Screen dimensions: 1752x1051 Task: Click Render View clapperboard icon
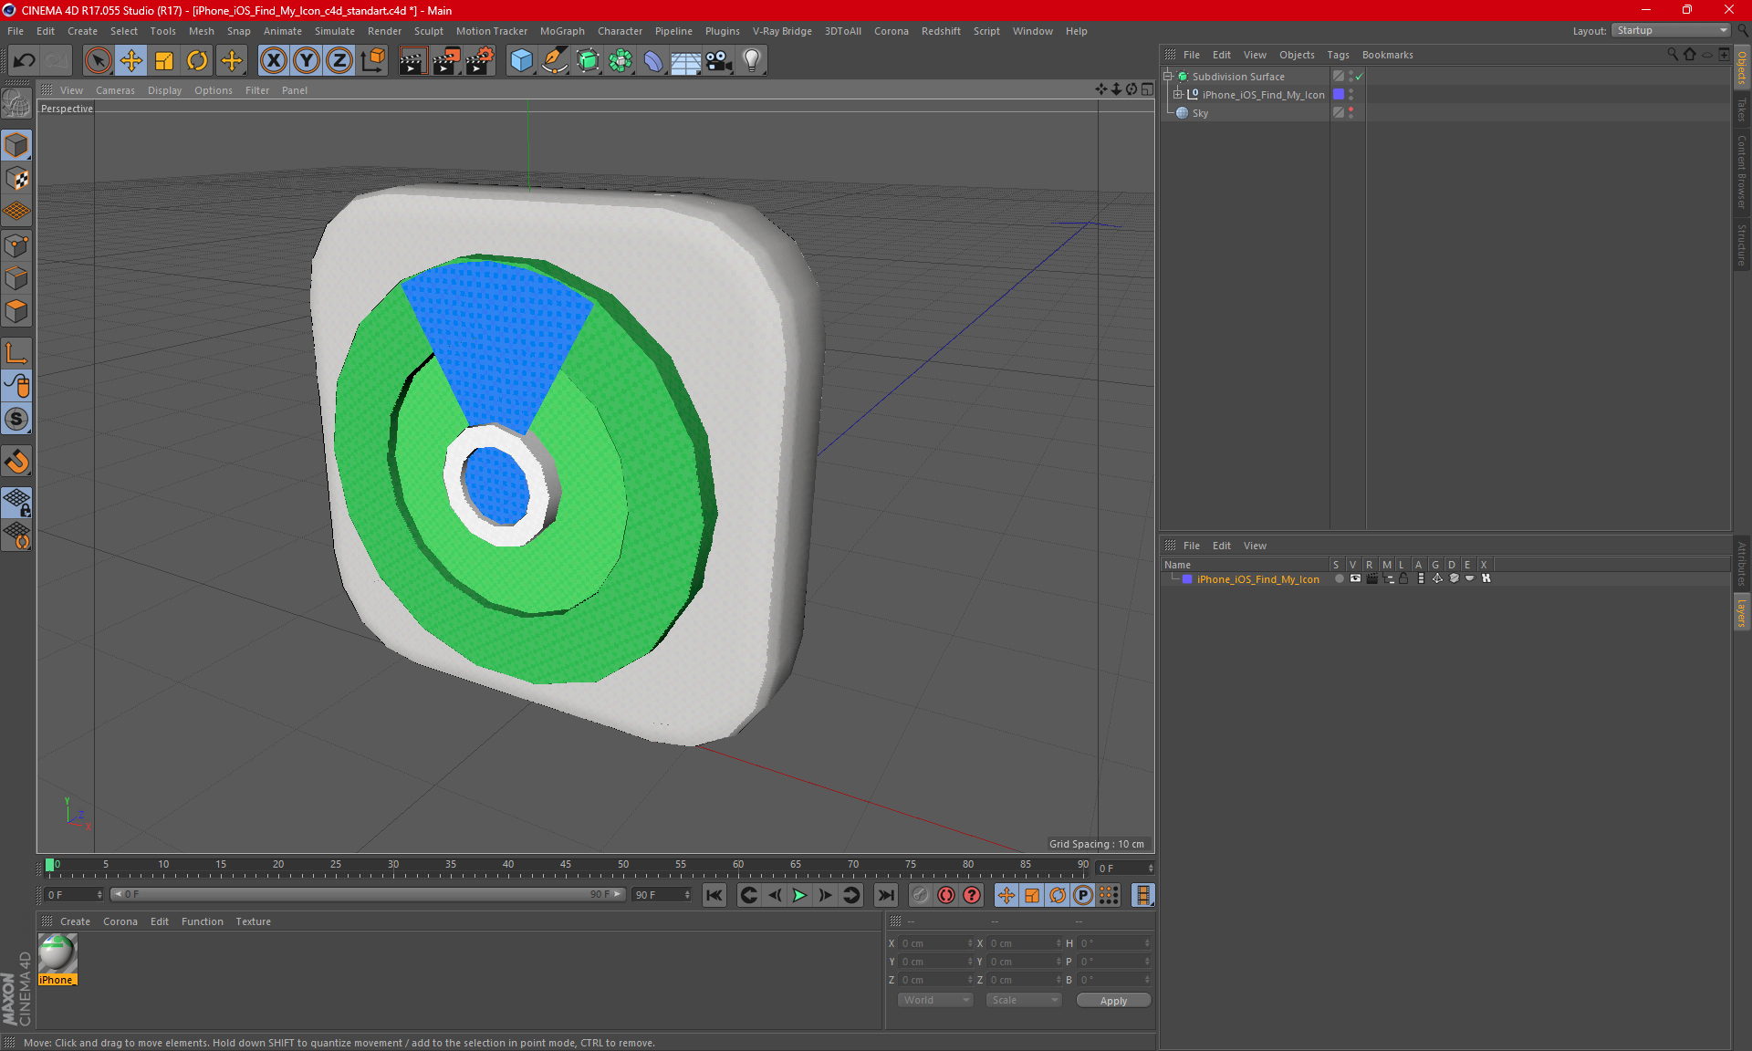tap(412, 61)
